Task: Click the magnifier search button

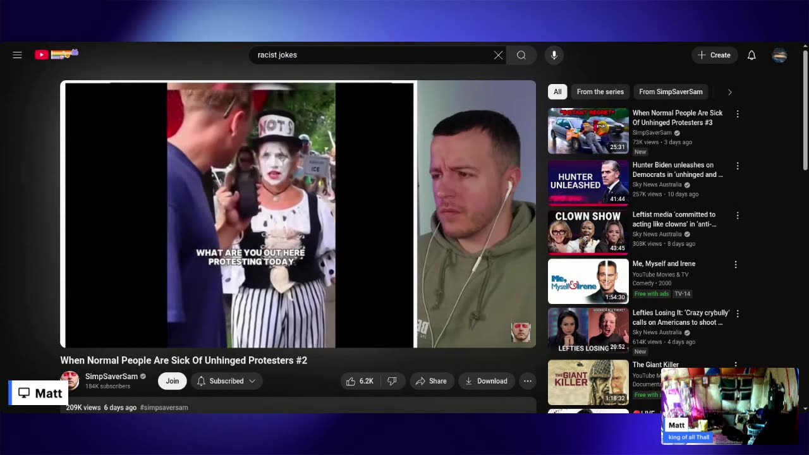Action: tap(521, 55)
